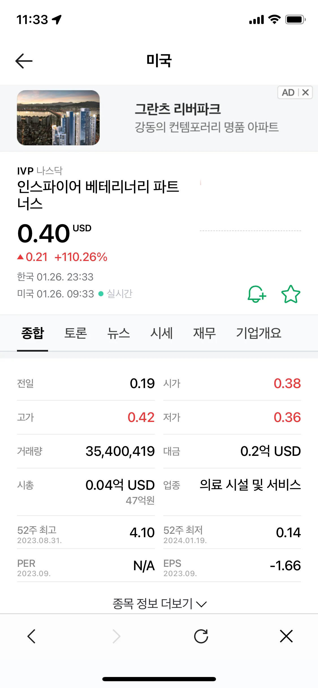318x688 pixels.
Task: Tap the 업종 의료 시설 및 서비스 value
Action: click(x=250, y=485)
